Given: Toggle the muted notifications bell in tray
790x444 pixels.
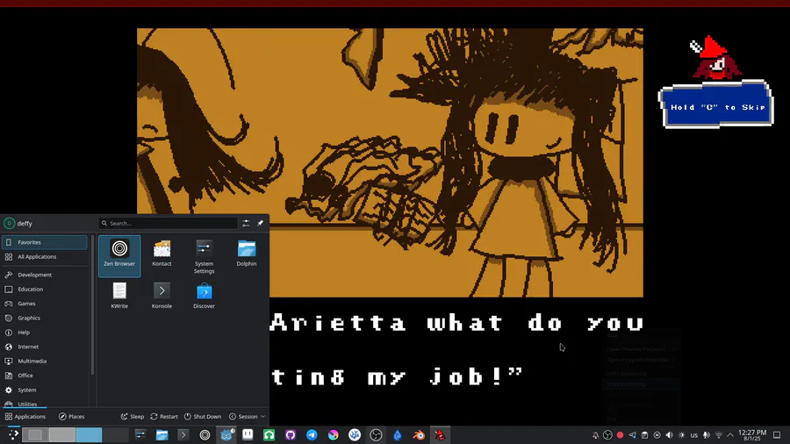Looking at the screenshot, I should coord(595,435).
